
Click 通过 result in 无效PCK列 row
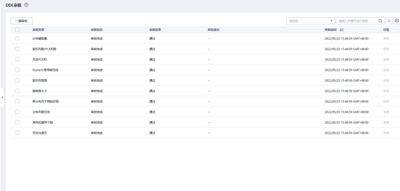coord(152,59)
